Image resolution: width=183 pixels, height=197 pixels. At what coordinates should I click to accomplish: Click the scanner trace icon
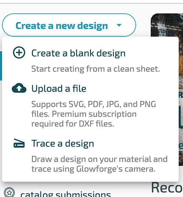19,143
